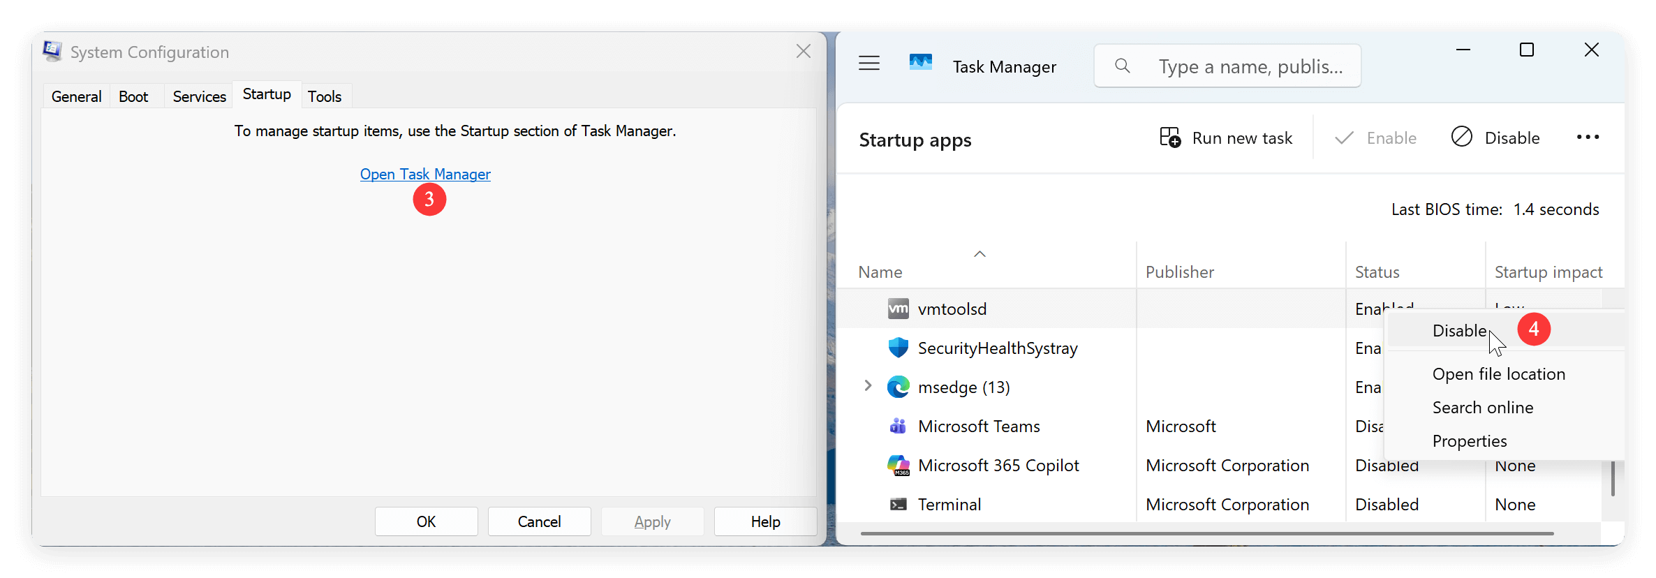Maximize the Task Manager window
This screenshot has width=1656, height=578.
click(x=1527, y=50)
